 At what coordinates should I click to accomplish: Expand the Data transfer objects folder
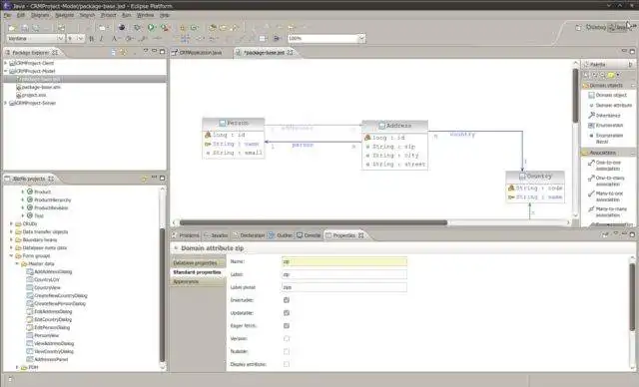point(11,231)
